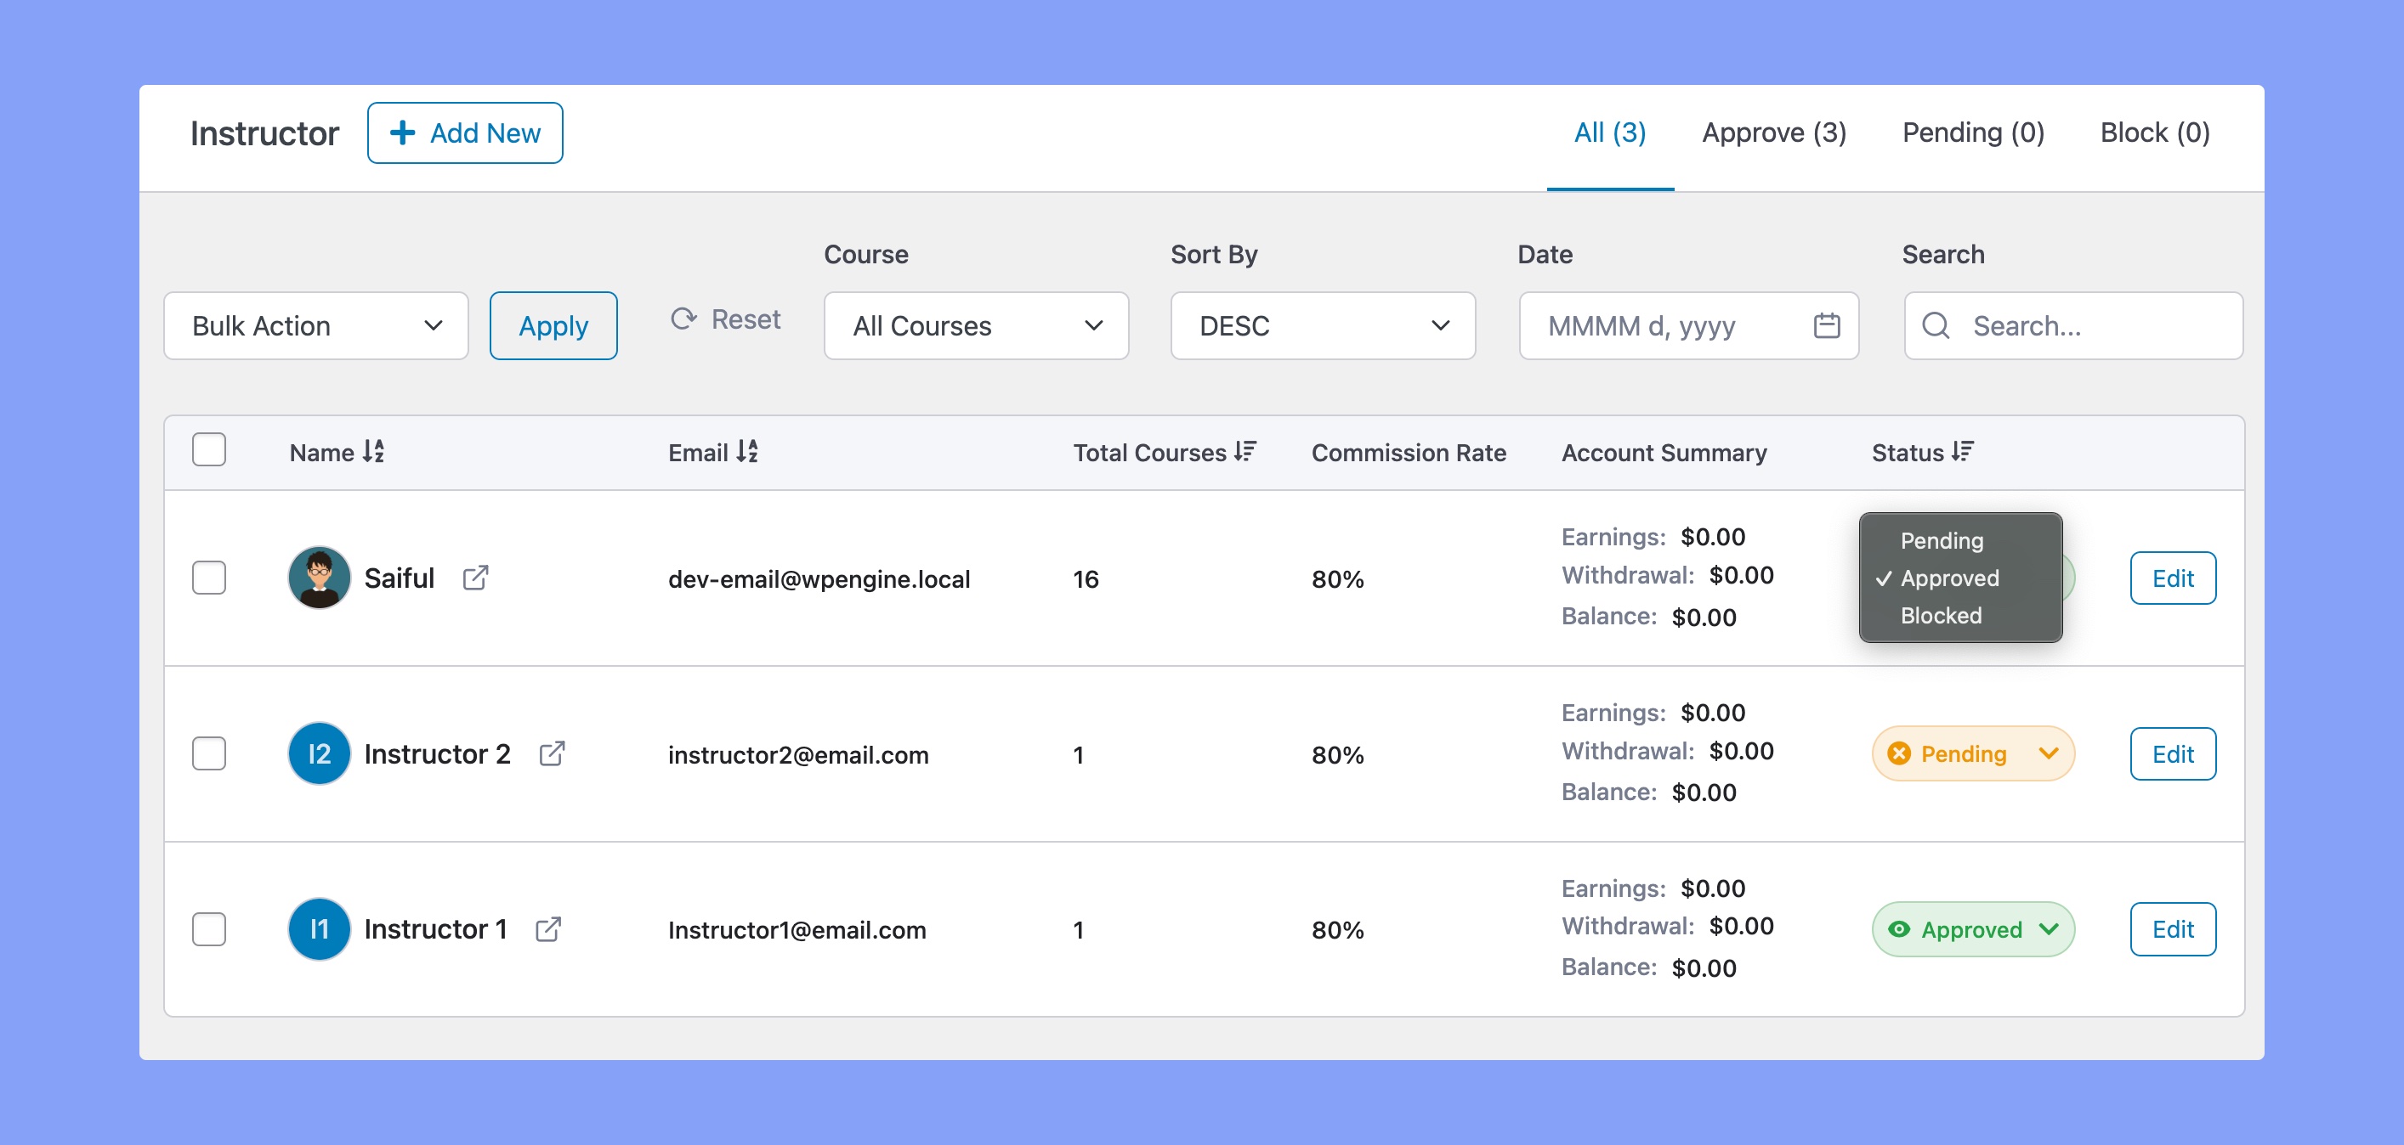Click the Account Summary column header
The width and height of the screenshot is (2404, 1145).
coord(1664,452)
